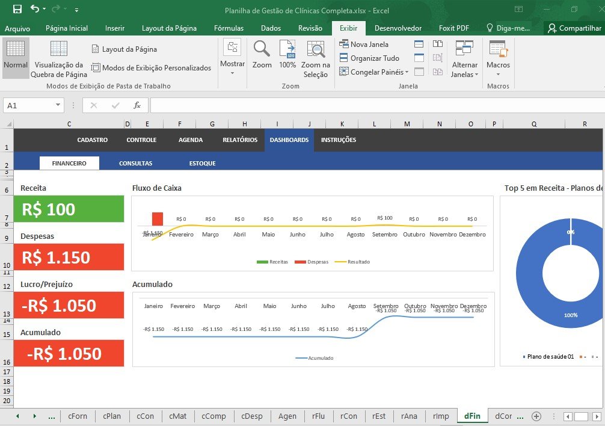Click the Insert Function fx icon
605x426 pixels.
click(137, 105)
